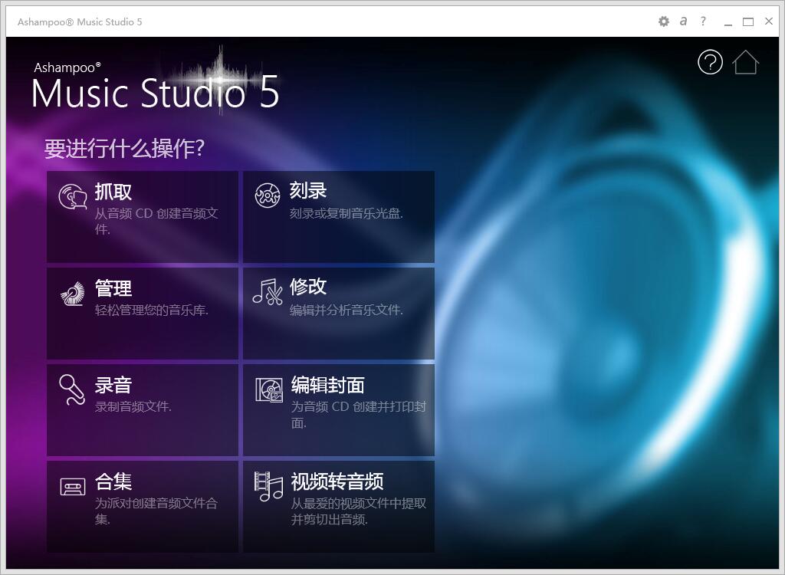The height and width of the screenshot is (575, 785).
Task: Click the description 为音频 CD 创建并打印封面
Action: pyautogui.click(x=359, y=414)
